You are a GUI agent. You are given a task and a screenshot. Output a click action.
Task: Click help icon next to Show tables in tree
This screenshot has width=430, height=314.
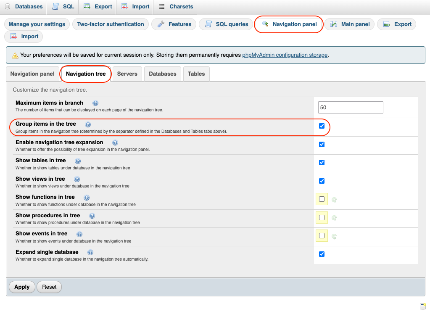(x=78, y=161)
